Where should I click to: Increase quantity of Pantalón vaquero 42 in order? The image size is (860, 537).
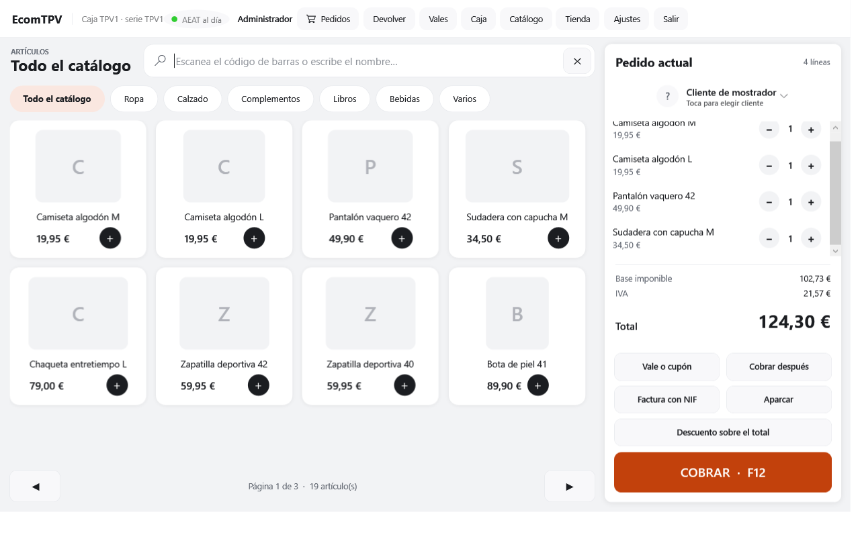tap(811, 202)
